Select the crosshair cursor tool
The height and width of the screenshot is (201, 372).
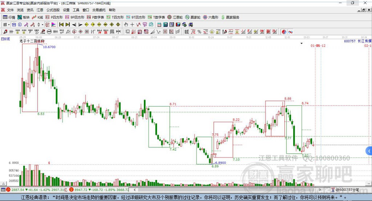132,25
